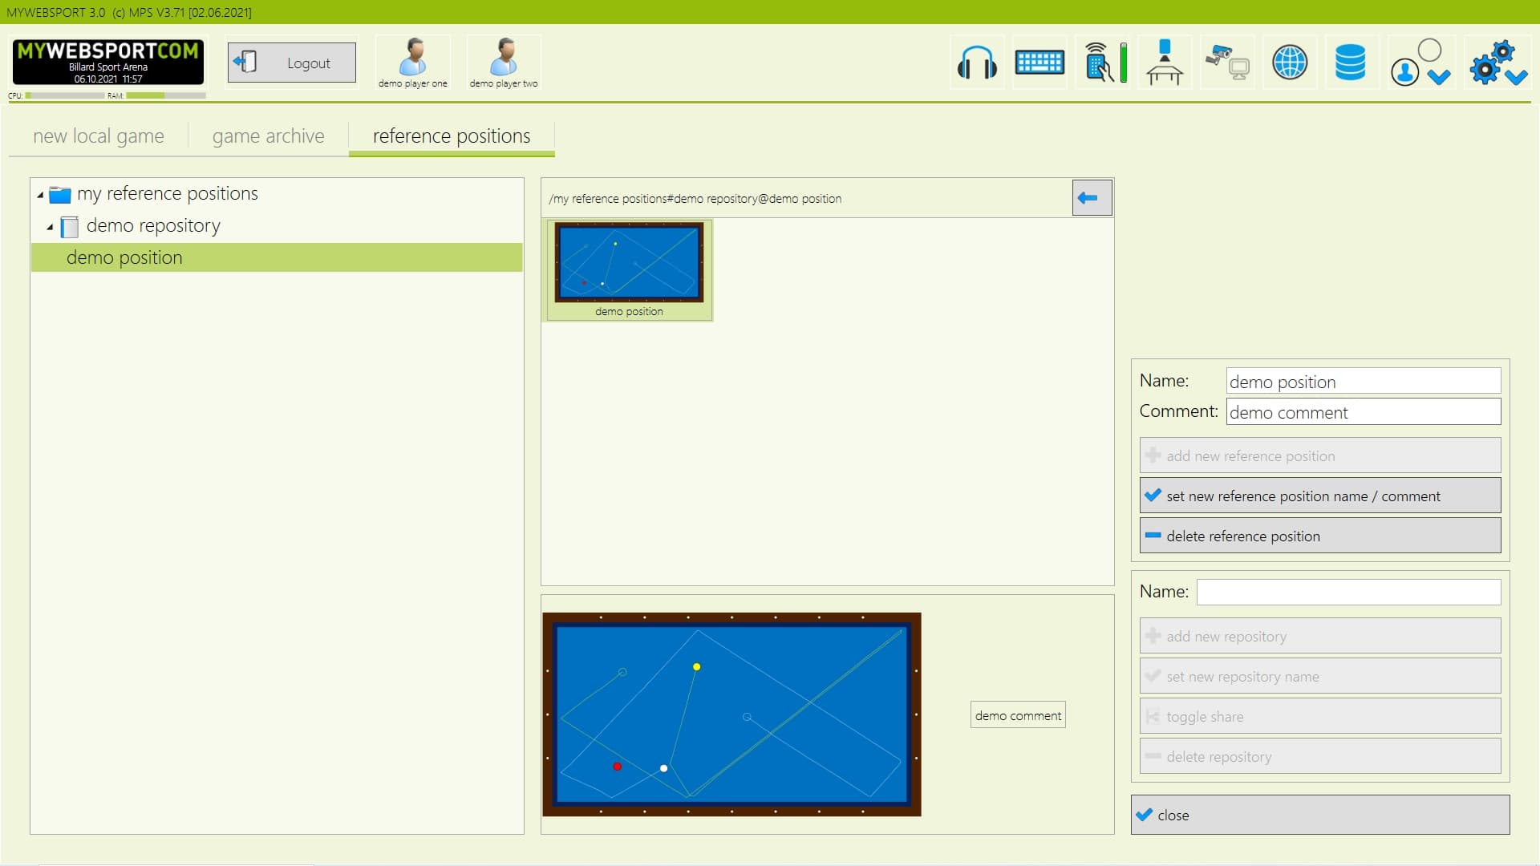
Task: Collapse the demo repository node
Action: (x=50, y=227)
